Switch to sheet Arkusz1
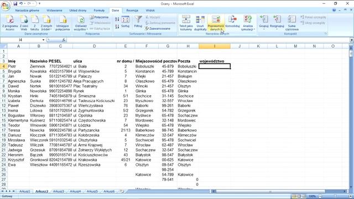 tap(24, 191)
